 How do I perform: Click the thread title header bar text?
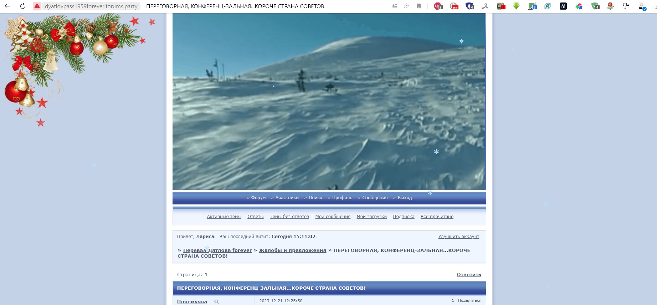click(271, 288)
